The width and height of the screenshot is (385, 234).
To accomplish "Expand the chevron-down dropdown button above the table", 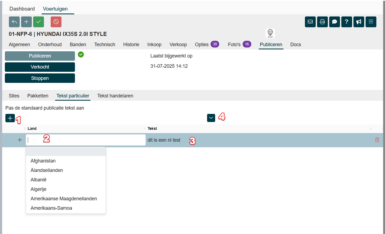I will 211,118.
